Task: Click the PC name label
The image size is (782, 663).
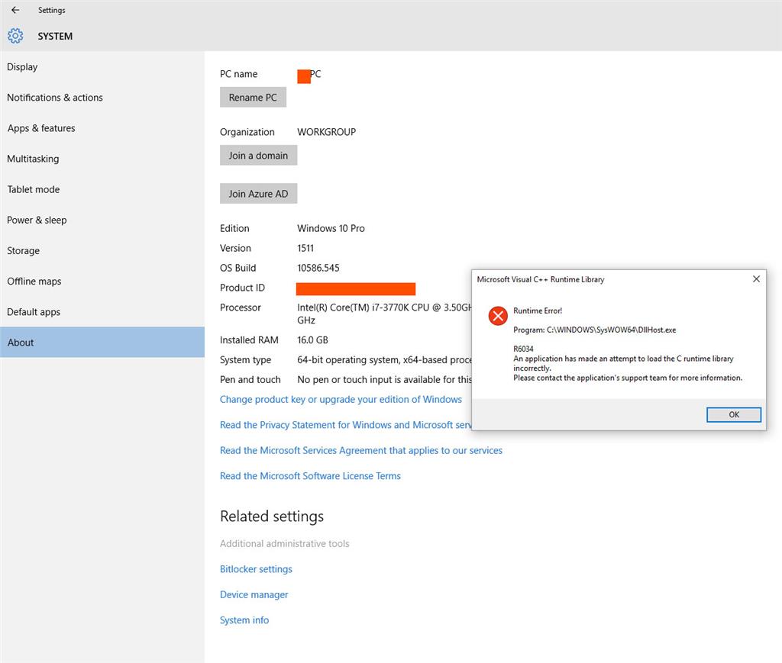Action: (239, 74)
